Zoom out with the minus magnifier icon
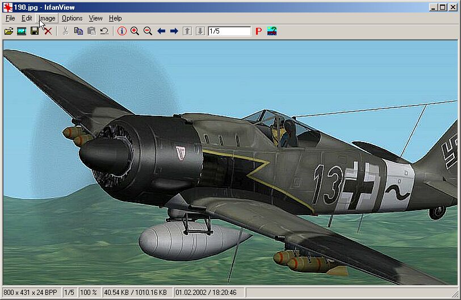 tap(148, 31)
